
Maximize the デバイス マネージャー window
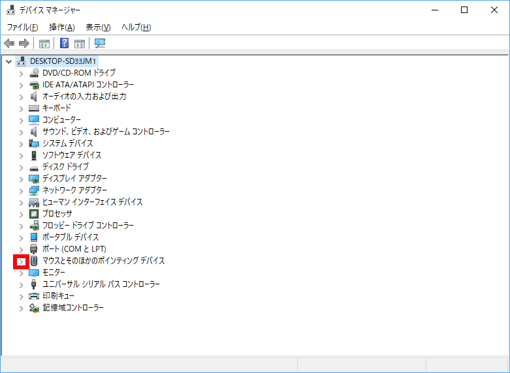pyautogui.click(x=464, y=10)
